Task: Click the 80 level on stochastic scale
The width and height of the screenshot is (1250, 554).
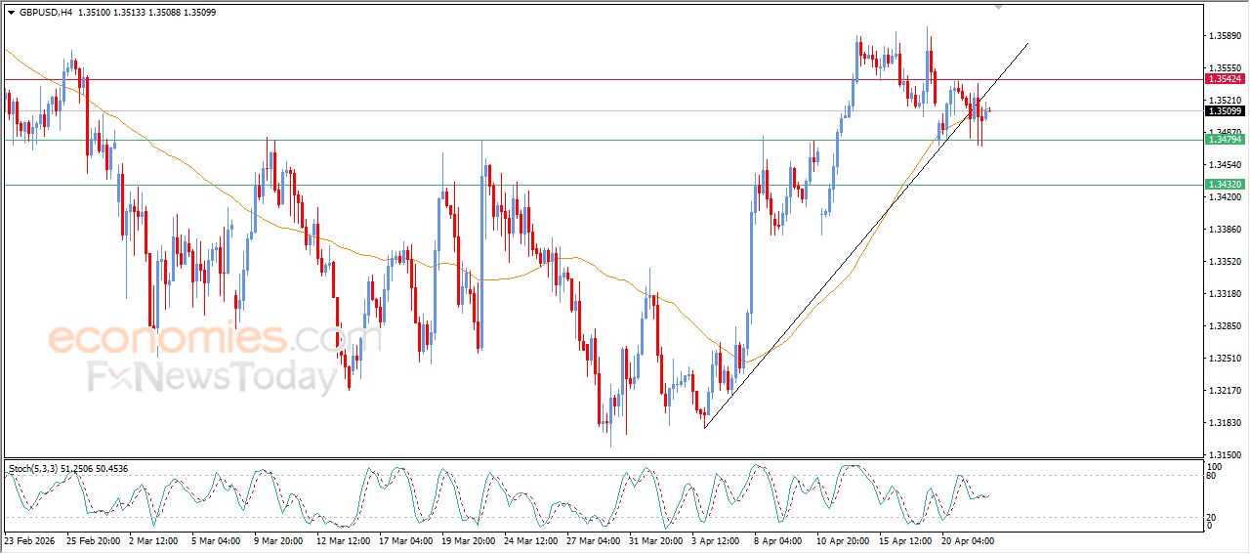Action: coord(1210,476)
